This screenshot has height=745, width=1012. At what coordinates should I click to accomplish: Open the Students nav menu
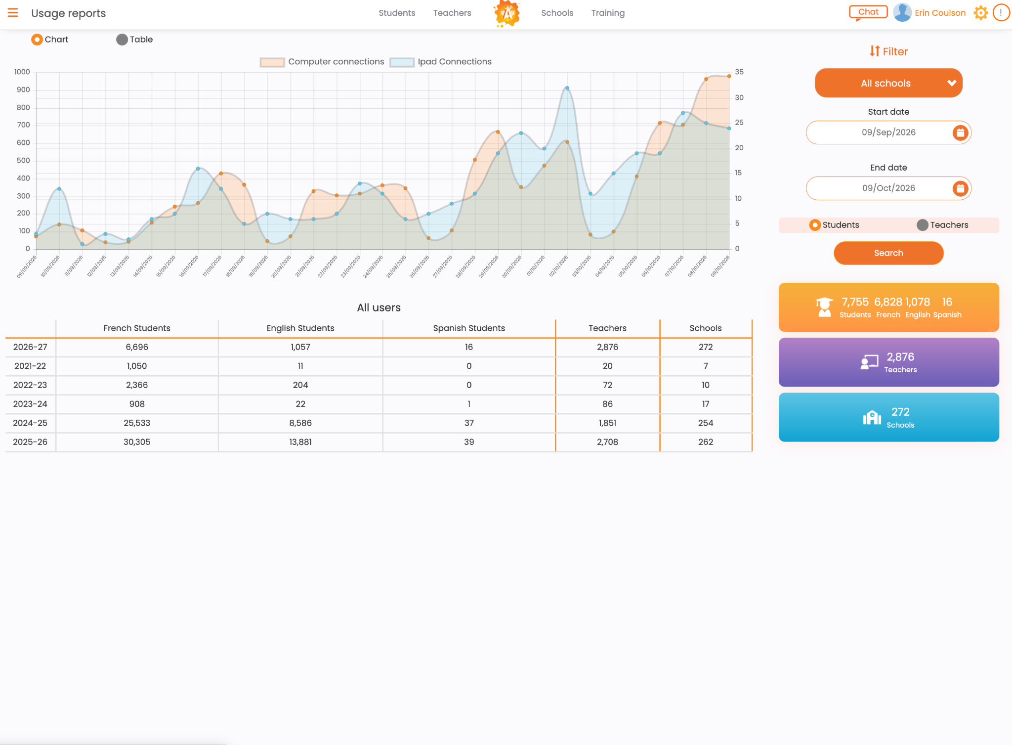pos(397,13)
